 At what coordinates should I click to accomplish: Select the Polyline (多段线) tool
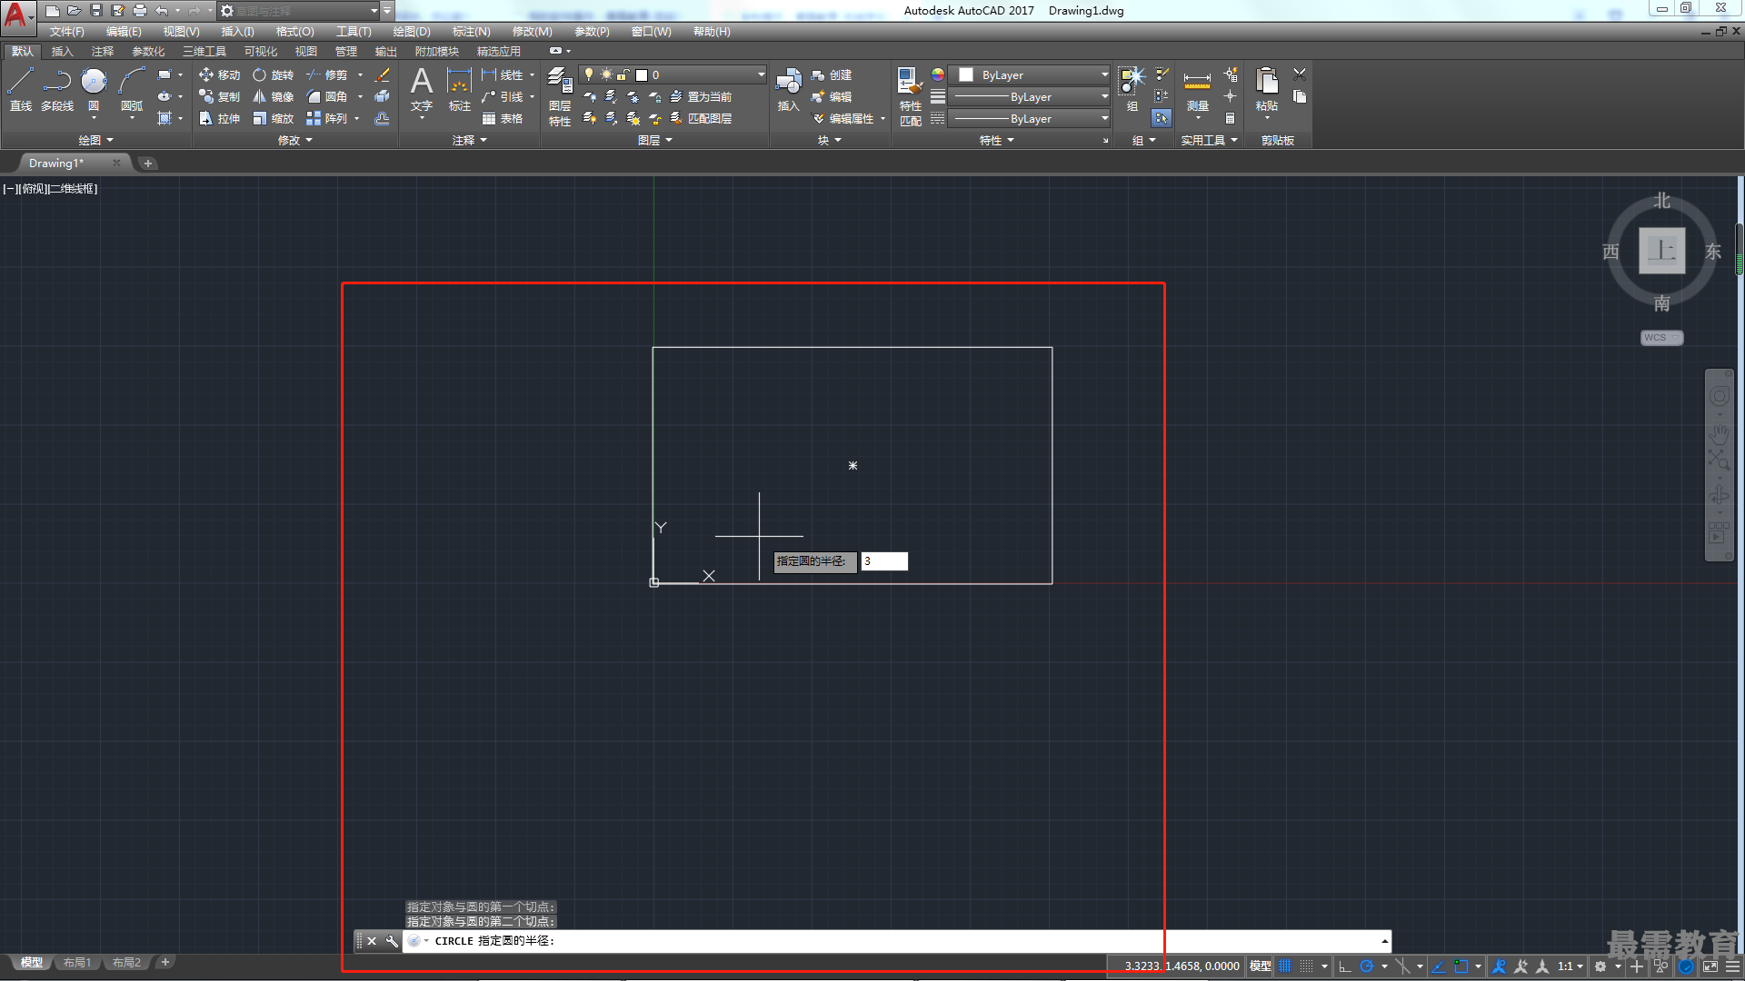(57, 90)
